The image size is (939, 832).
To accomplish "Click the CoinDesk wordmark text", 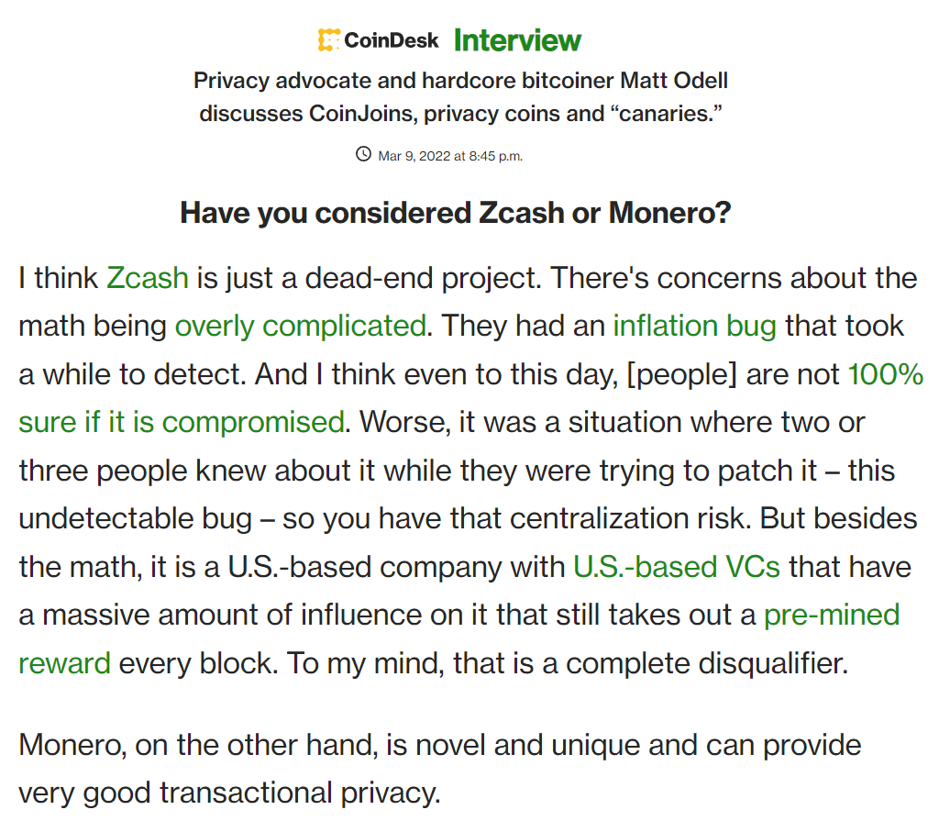I will click(392, 40).
